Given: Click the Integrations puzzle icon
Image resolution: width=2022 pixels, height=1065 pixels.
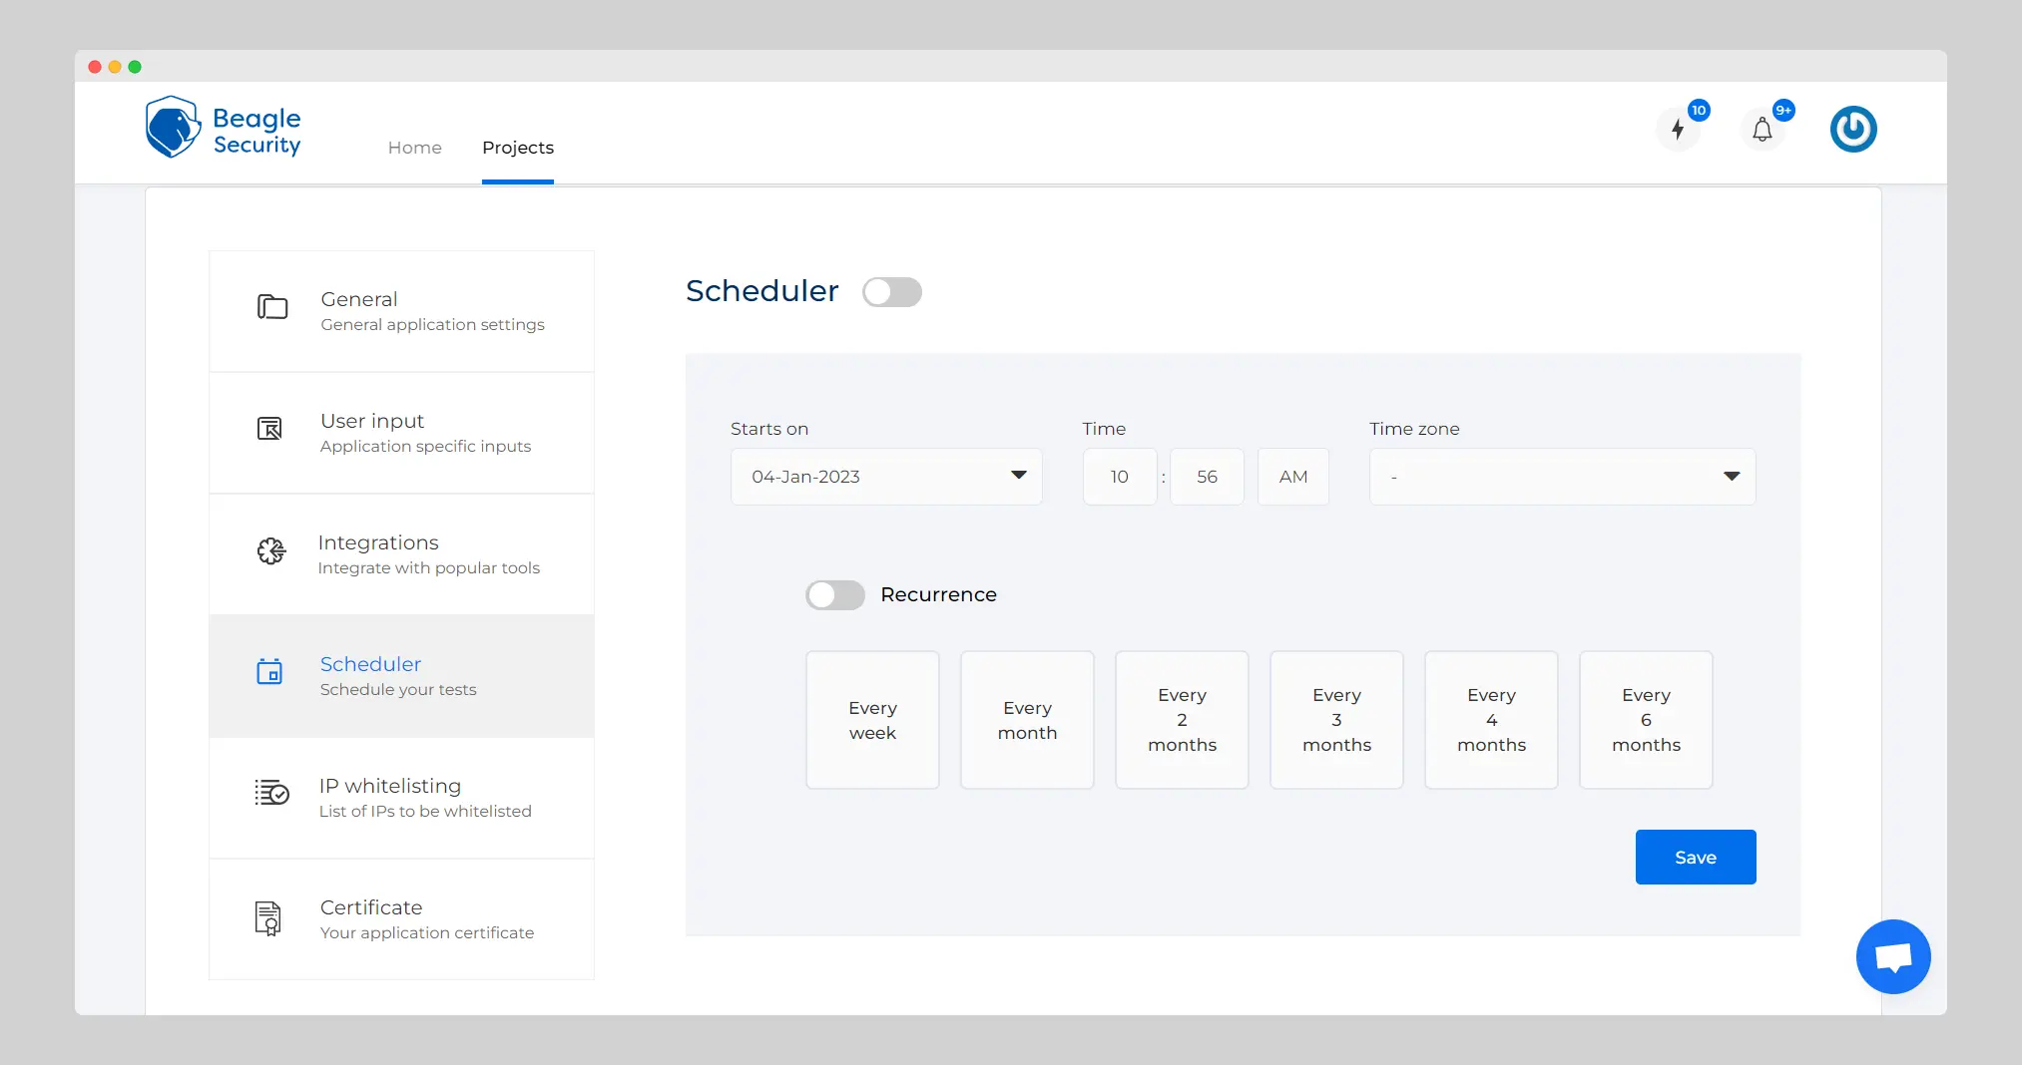Looking at the screenshot, I should tap(271, 550).
